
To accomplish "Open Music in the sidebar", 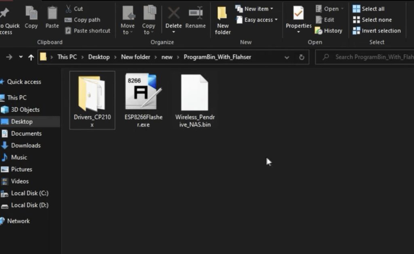I will tap(19, 157).
